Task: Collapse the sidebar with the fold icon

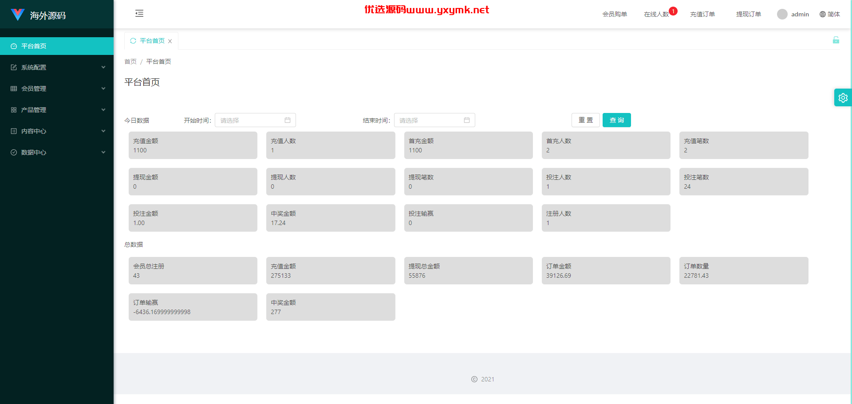Action: 139,13
